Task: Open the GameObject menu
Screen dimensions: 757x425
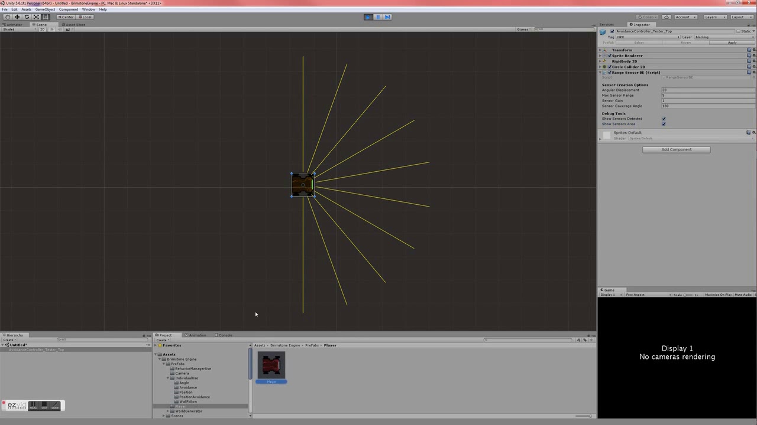Action: point(45,9)
